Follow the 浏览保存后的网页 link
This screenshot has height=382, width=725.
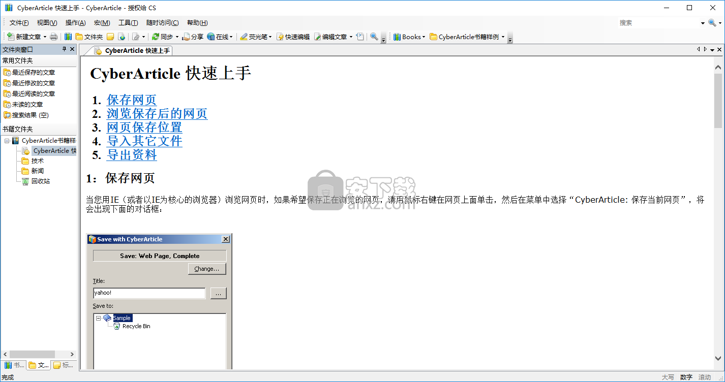157,114
